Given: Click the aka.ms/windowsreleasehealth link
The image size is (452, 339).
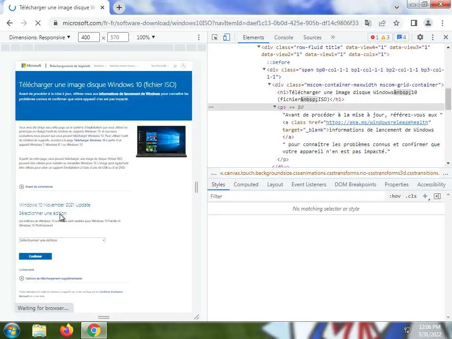Looking at the screenshot, I should [x=377, y=122].
